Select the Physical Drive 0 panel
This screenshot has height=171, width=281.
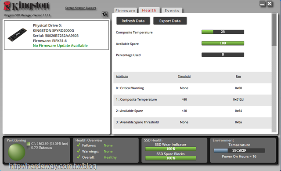tap(57, 35)
